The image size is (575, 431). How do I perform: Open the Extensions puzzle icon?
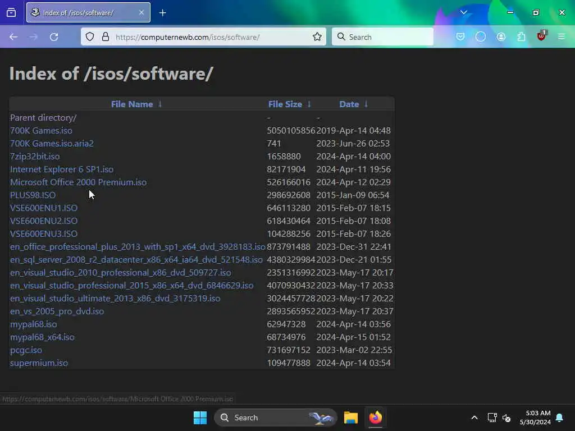[521, 36]
